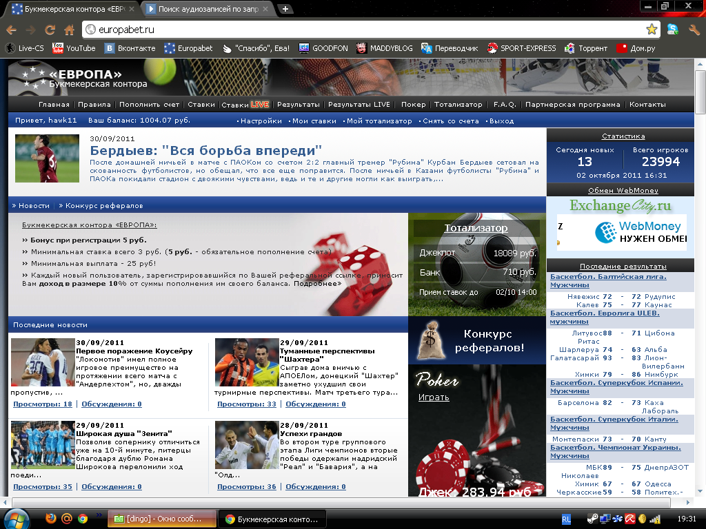Switch to [dingo] message window in taskbar

[161, 519]
